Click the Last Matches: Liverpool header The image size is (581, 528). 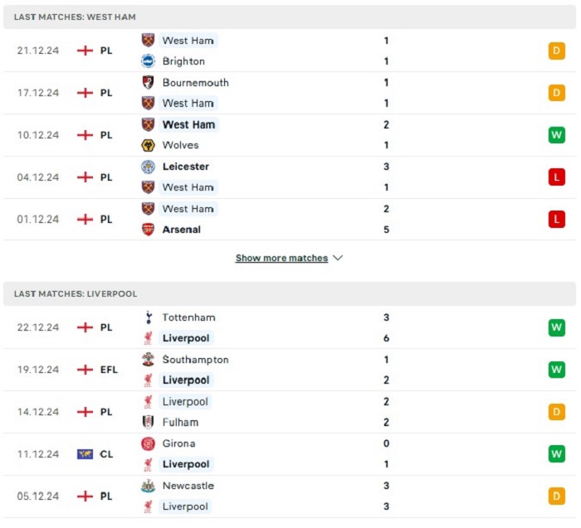click(76, 293)
